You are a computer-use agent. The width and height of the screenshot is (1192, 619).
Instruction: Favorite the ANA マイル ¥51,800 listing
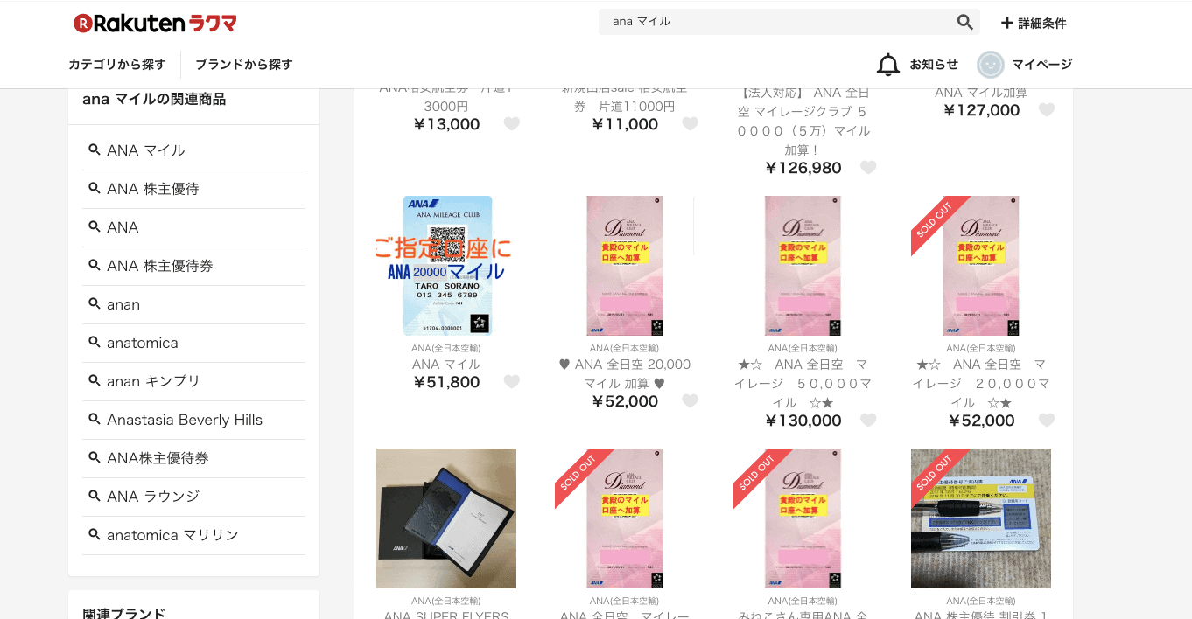(x=511, y=381)
